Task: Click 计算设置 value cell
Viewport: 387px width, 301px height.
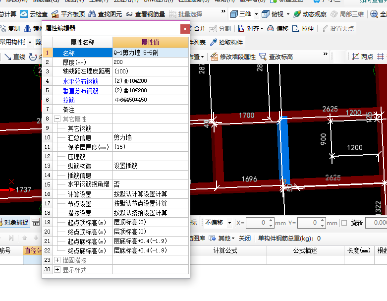Action: [x=151, y=194]
